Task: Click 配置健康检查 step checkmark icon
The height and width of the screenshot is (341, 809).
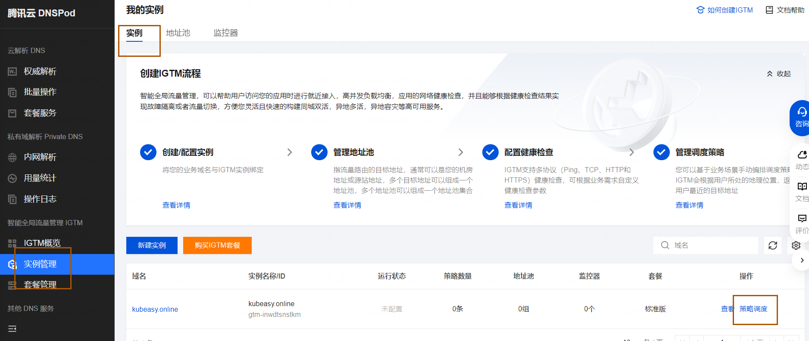Action: [490, 152]
